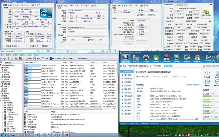Select the 16x Xeon E5-2670 HT result row
Image resolution: width=219 pixels, height=137 pixels.
click(x=70, y=65)
